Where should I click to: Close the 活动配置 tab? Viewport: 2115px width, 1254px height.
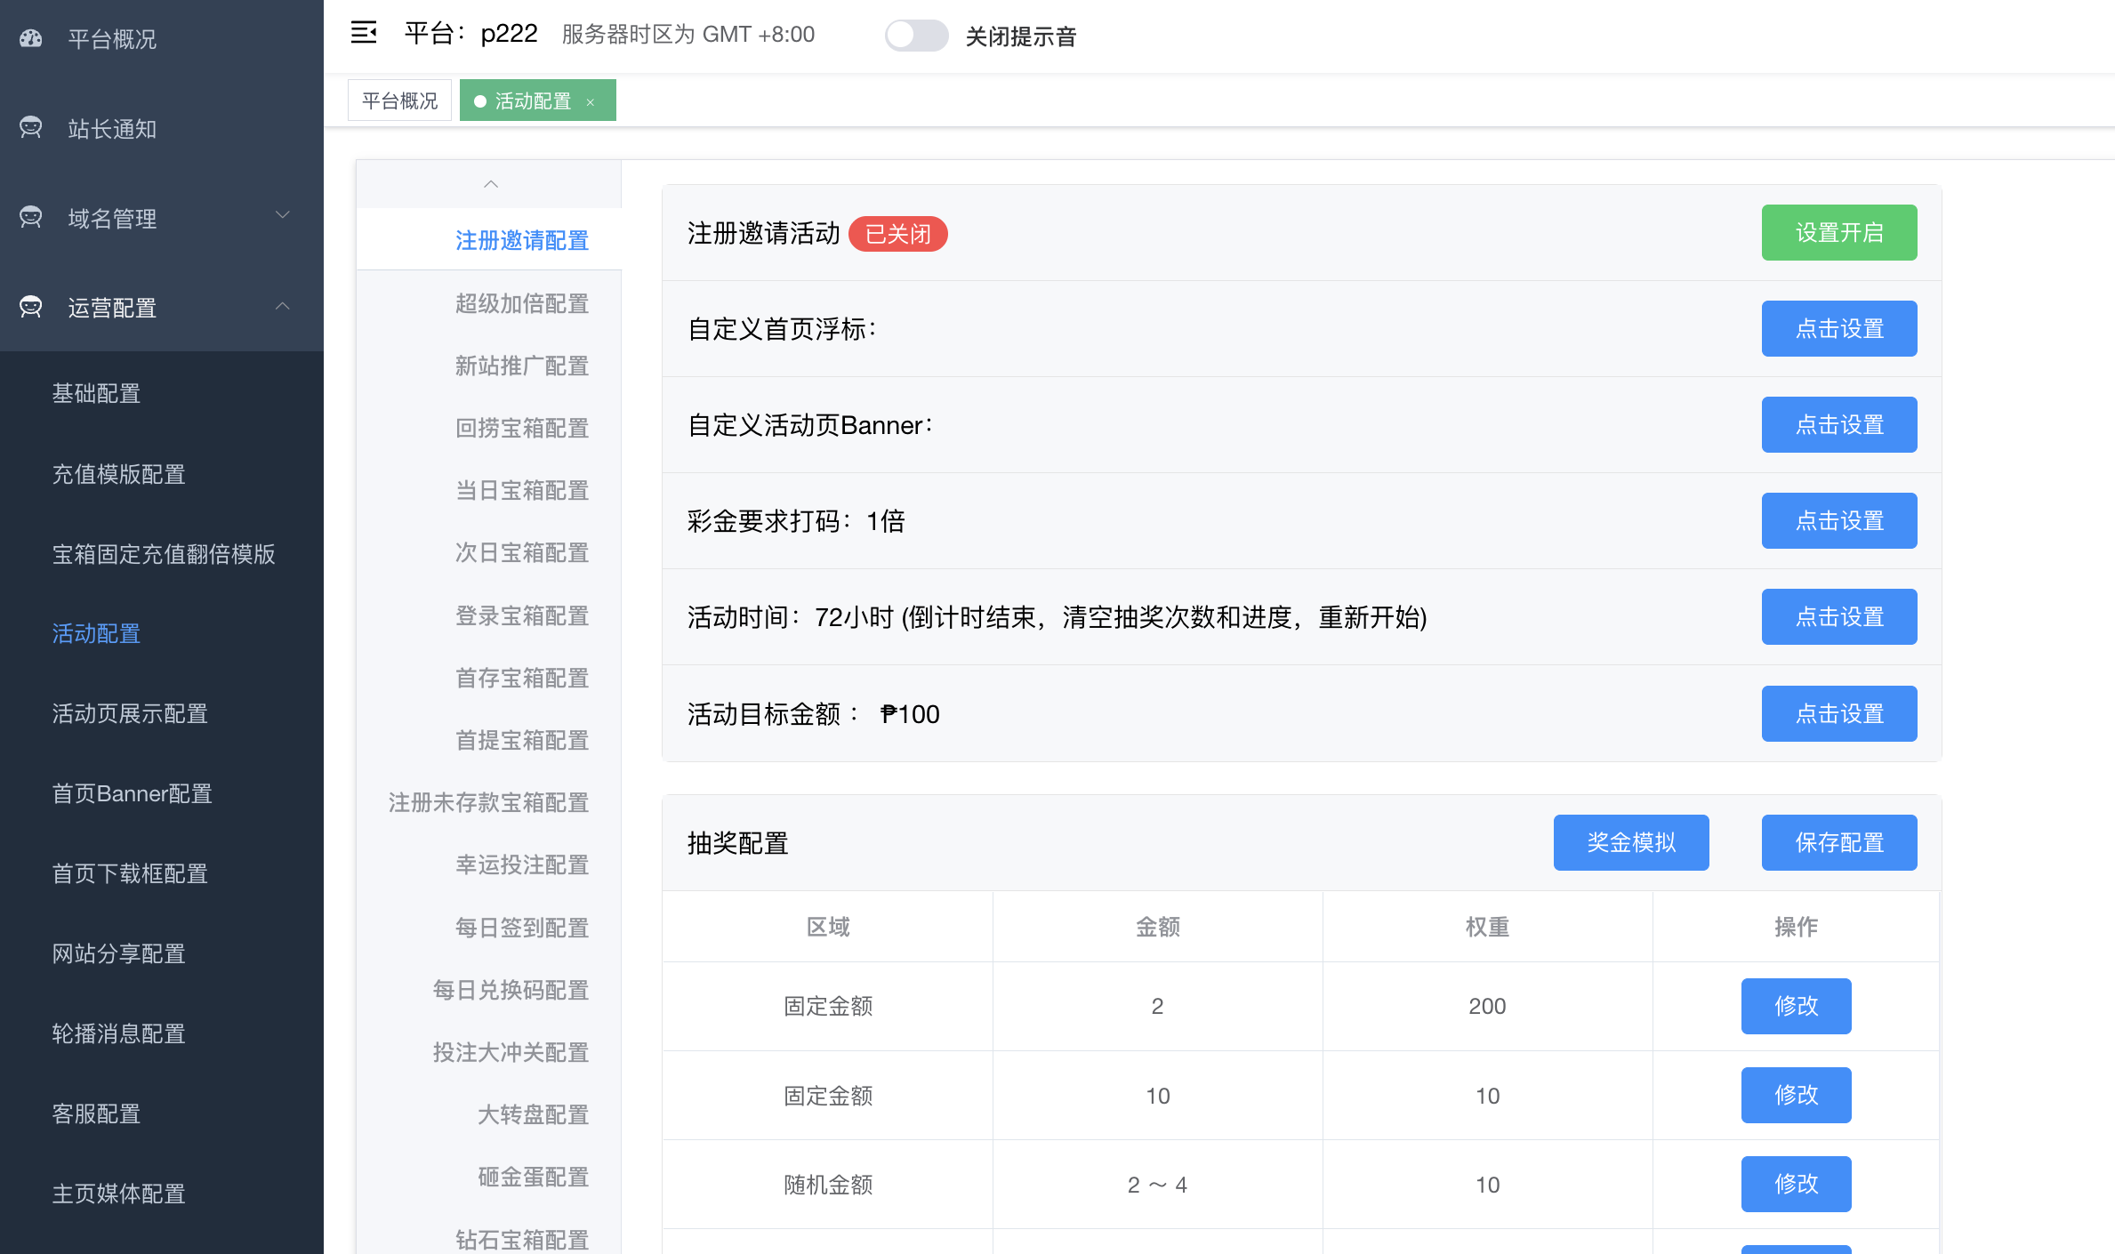coord(591,102)
